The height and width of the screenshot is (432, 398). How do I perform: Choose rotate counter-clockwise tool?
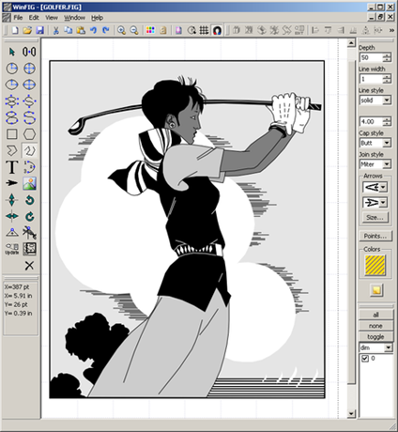[29, 200]
